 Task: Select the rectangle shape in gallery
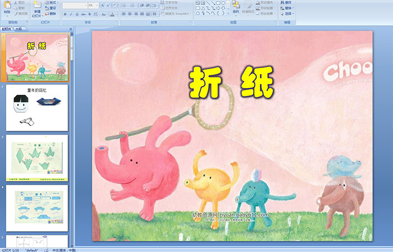[x=218, y=3]
